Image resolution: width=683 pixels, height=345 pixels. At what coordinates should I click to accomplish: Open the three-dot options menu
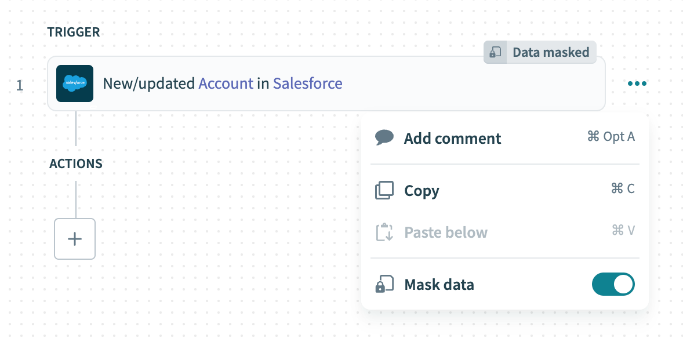[x=637, y=83]
